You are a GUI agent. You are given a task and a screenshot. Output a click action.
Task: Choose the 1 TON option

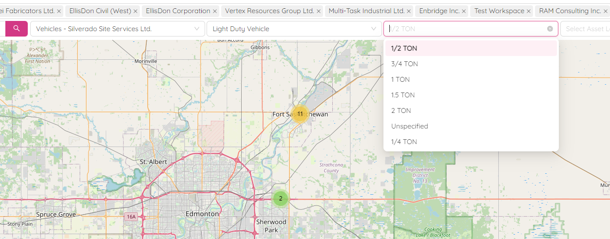(x=471, y=79)
